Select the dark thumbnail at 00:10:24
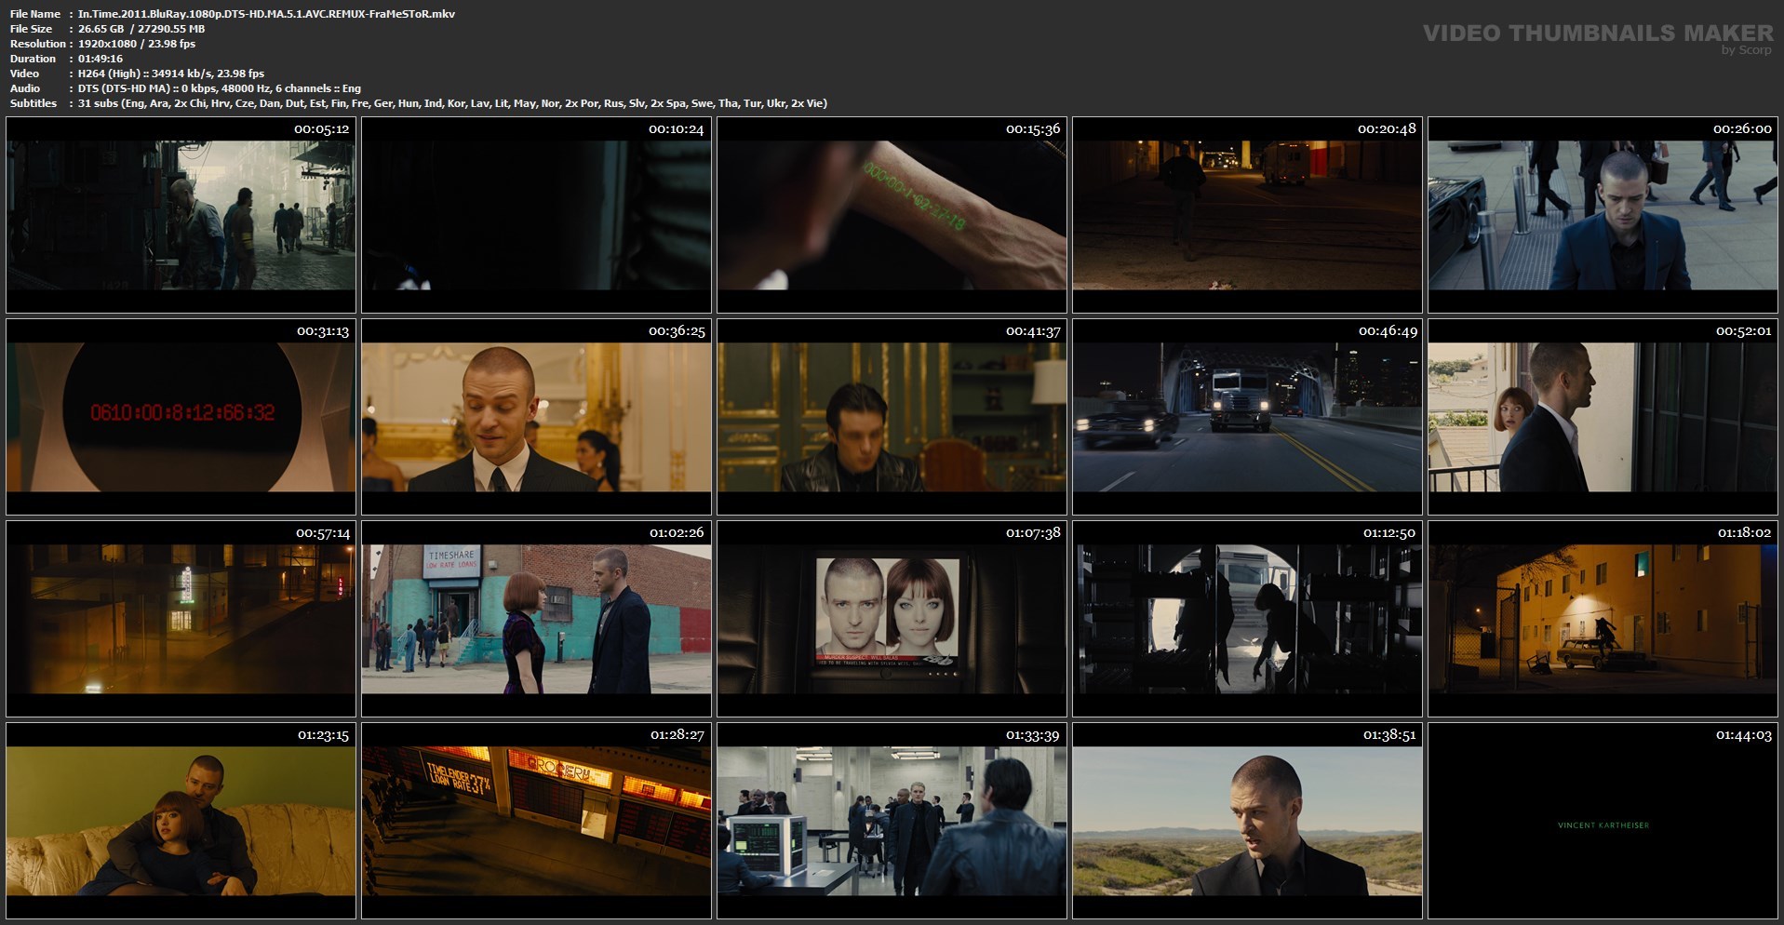 tap(536, 215)
